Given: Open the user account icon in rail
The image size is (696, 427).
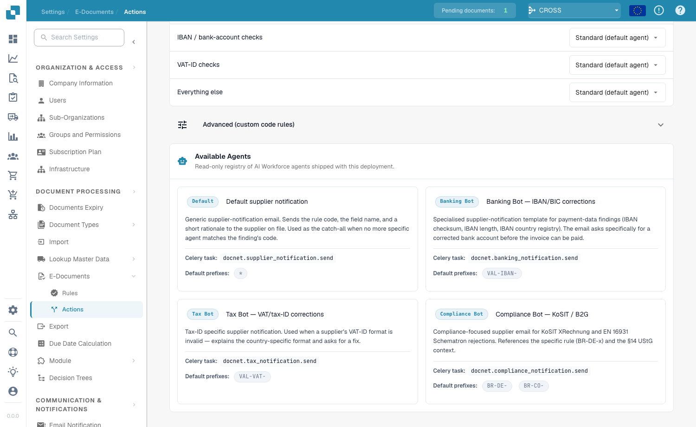Looking at the screenshot, I should click(x=13, y=391).
